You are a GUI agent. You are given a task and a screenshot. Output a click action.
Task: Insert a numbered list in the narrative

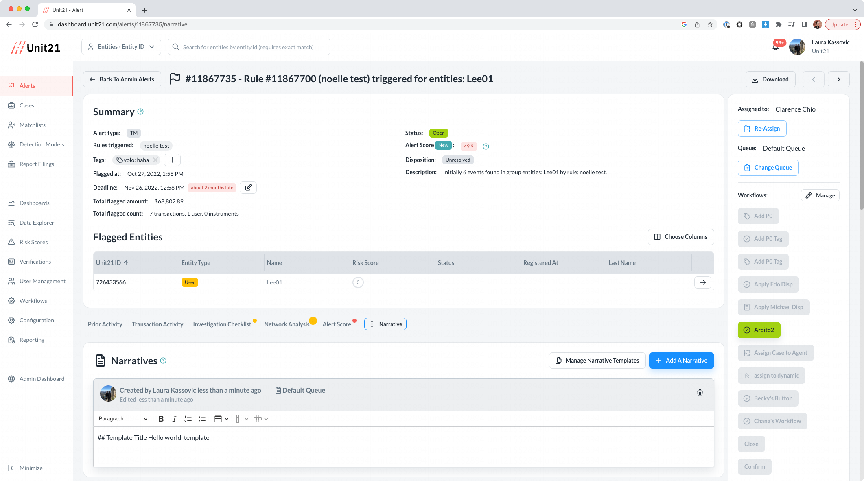[188, 419]
